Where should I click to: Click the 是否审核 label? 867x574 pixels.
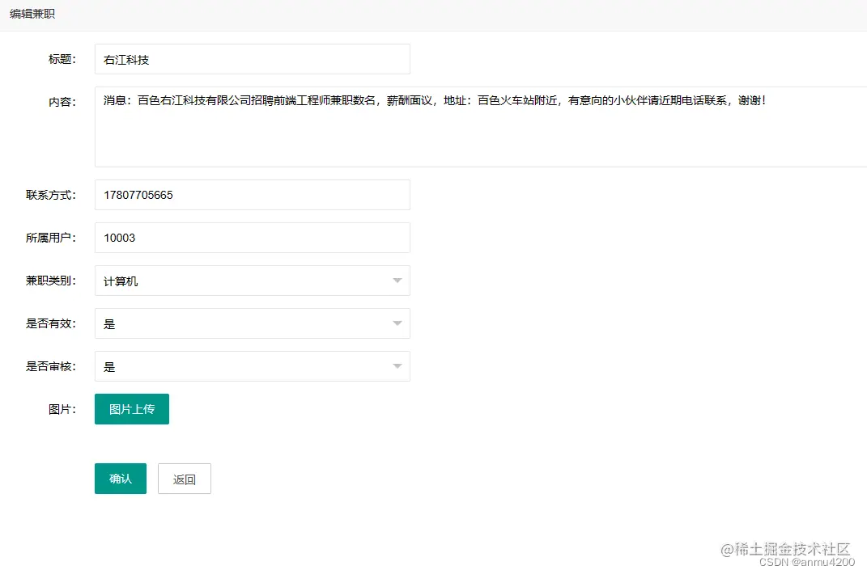51,366
